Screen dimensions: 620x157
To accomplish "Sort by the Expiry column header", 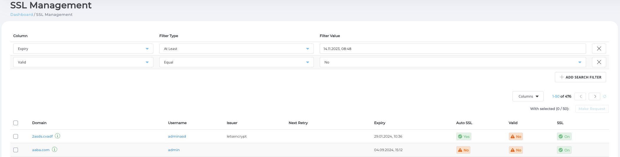I will 380,123.
